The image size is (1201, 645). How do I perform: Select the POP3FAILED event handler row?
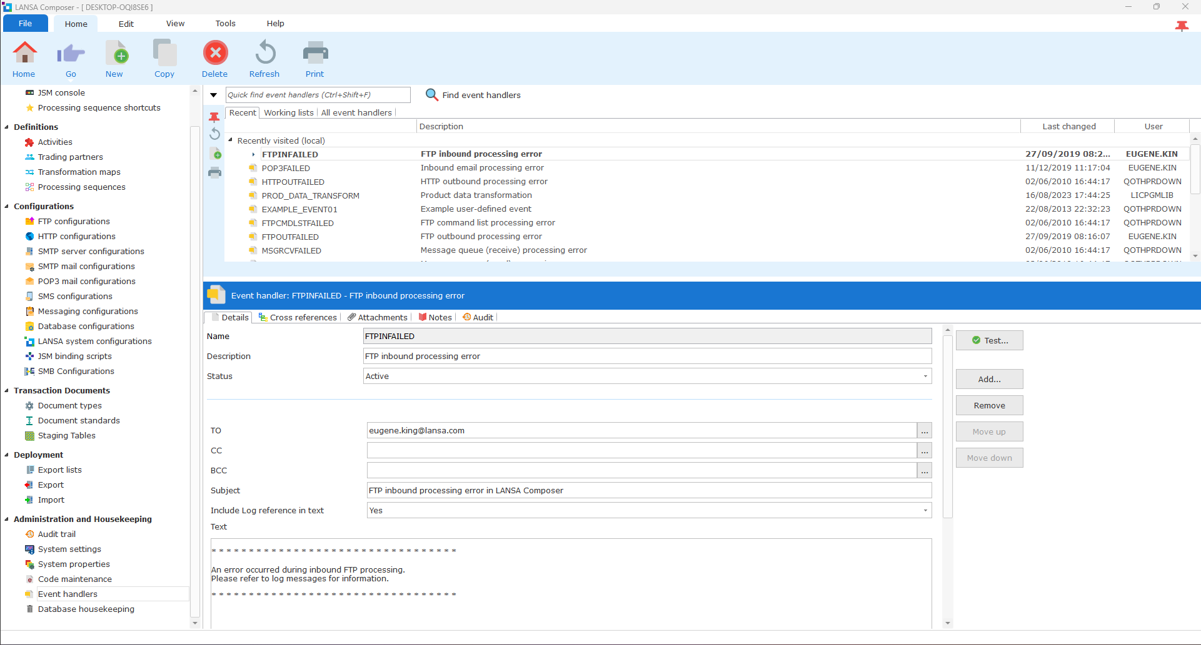(x=706, y=168)
